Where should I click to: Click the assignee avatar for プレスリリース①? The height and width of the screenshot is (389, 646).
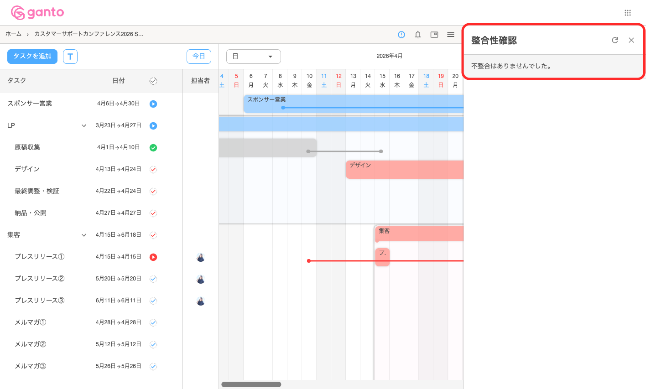pos(200,257)
